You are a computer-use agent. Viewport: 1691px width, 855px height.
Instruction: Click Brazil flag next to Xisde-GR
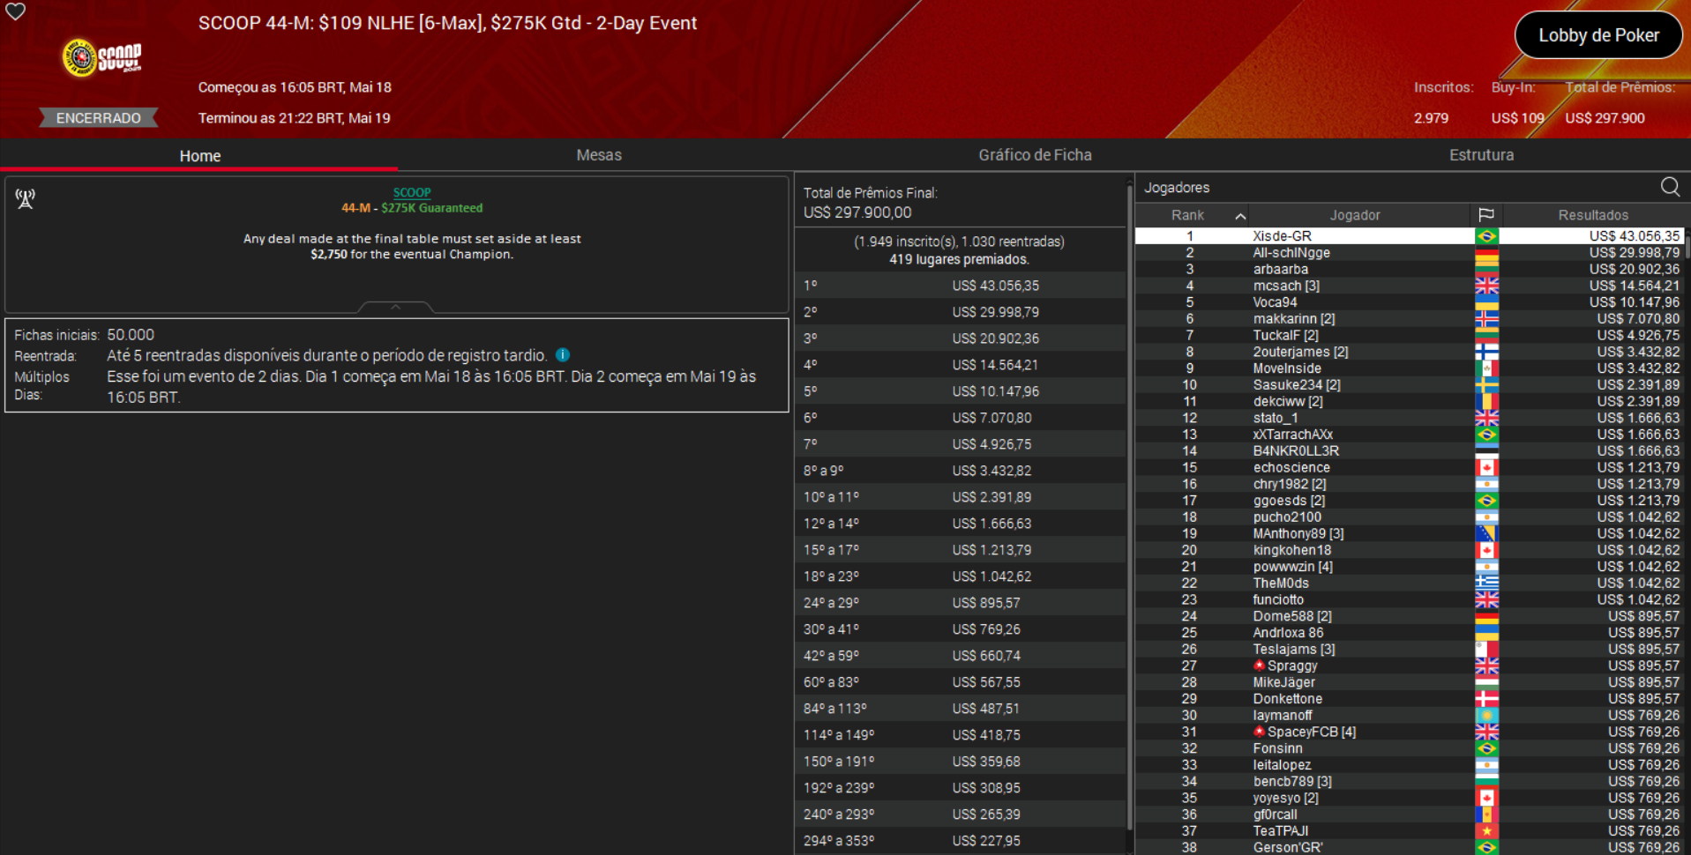(x=1486, y=236)
